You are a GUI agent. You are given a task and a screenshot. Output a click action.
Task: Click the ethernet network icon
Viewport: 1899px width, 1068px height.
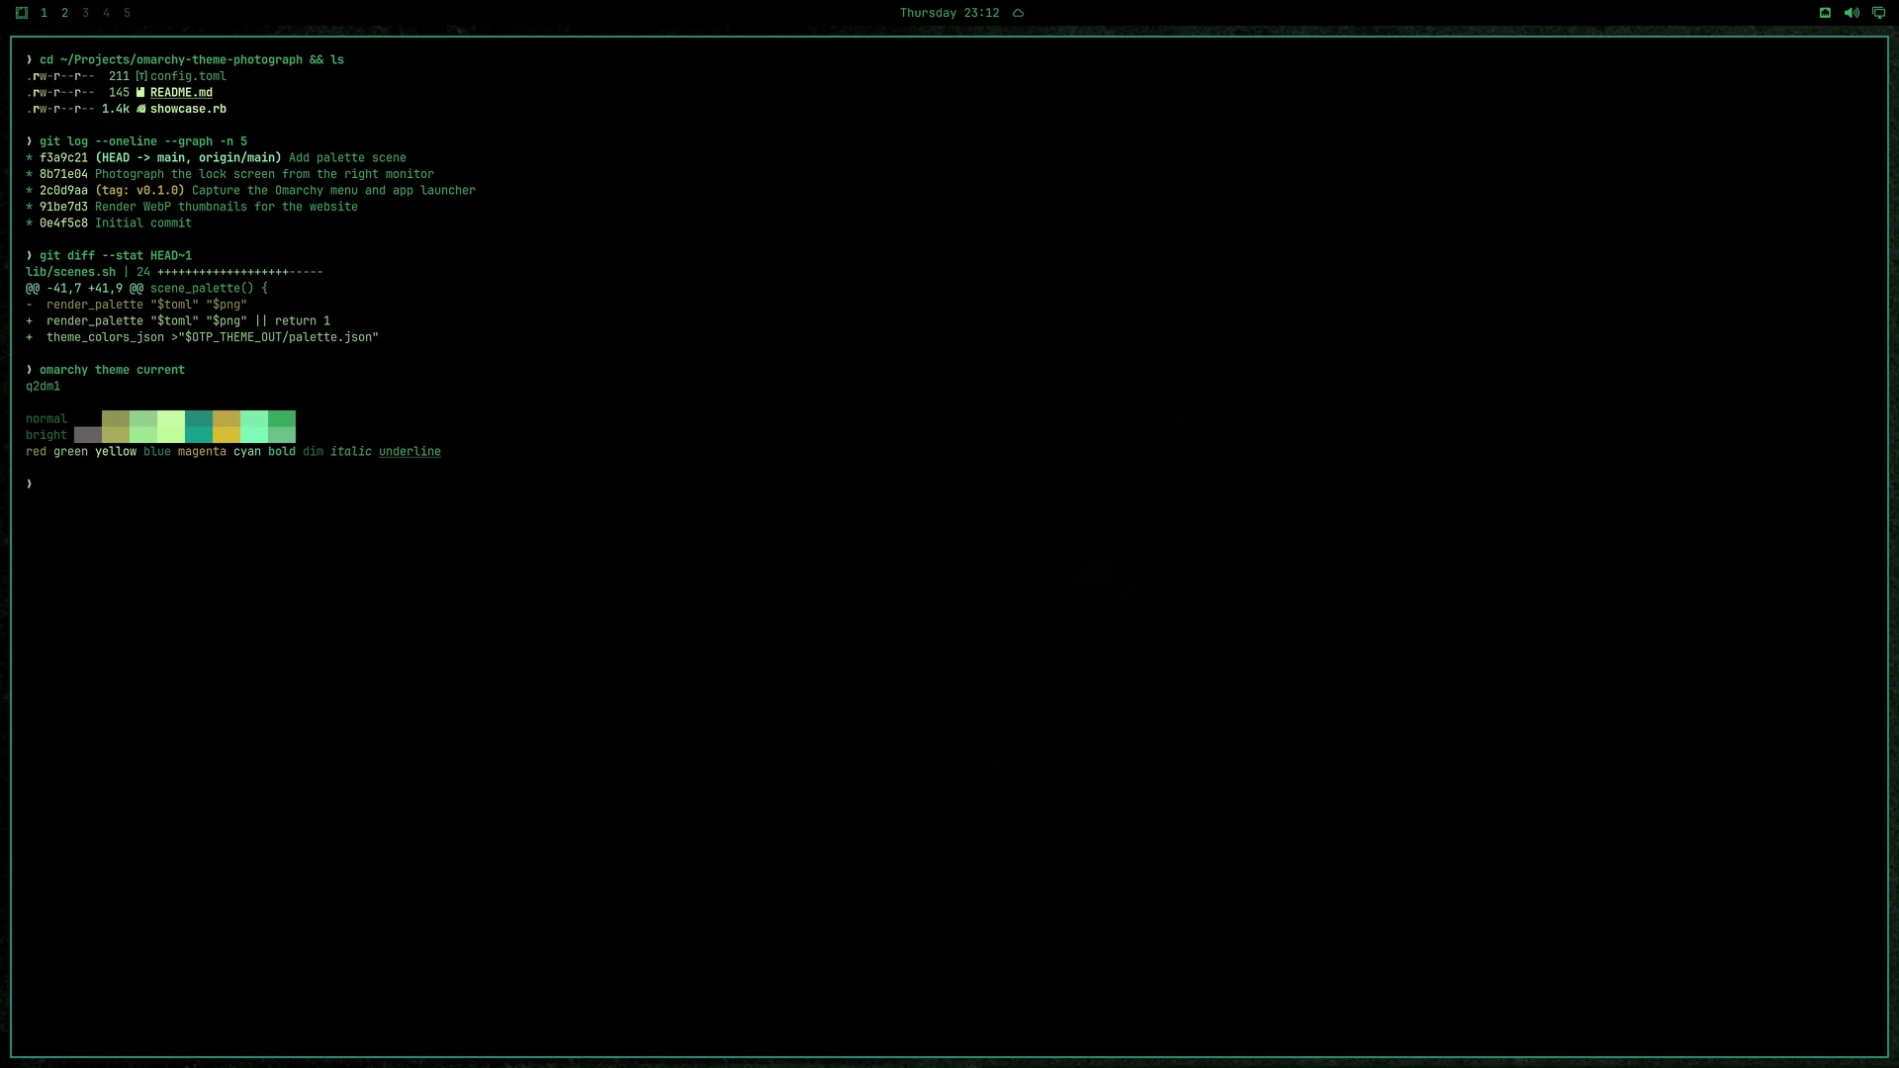pos(1825,13)
